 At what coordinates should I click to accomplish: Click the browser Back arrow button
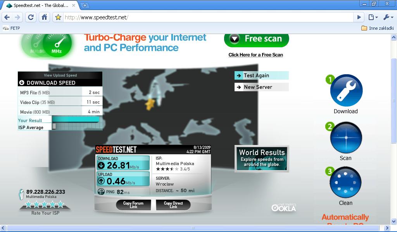(7, 17)
